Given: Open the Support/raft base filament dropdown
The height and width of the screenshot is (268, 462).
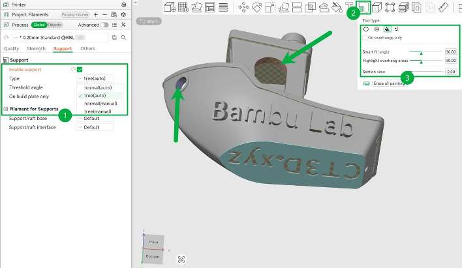Looking at the screenshot, I should coord(95,119).
